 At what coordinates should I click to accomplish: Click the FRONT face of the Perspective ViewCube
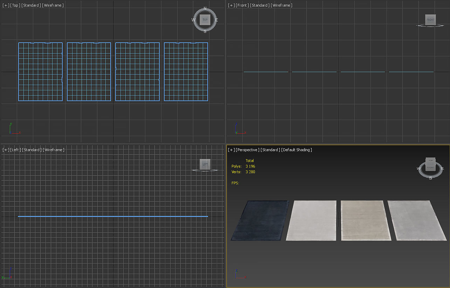(x=430, y=168)
